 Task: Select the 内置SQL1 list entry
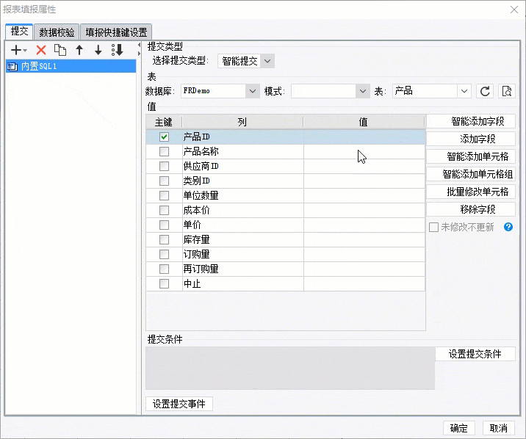click(71, 66)
